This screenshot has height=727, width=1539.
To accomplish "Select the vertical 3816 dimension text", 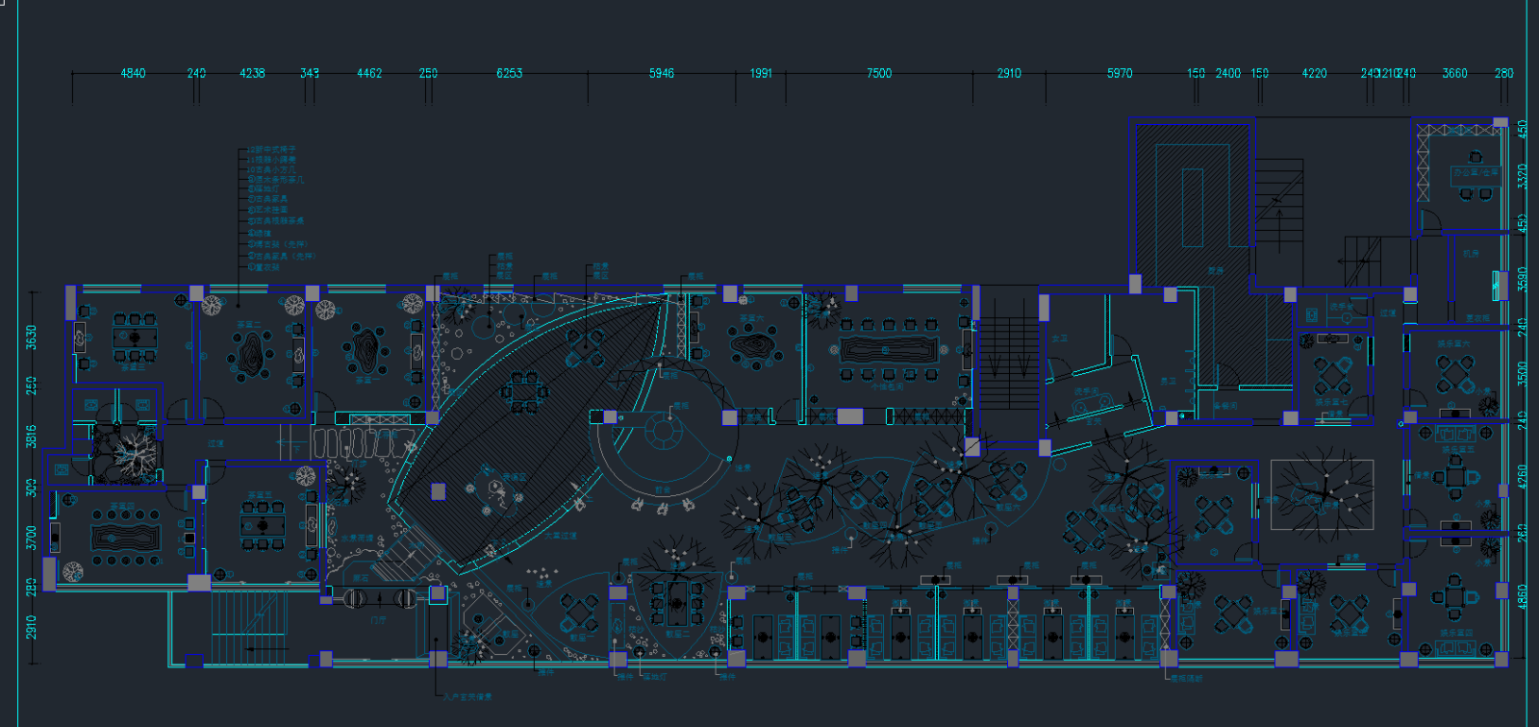I will coord(32,436).
